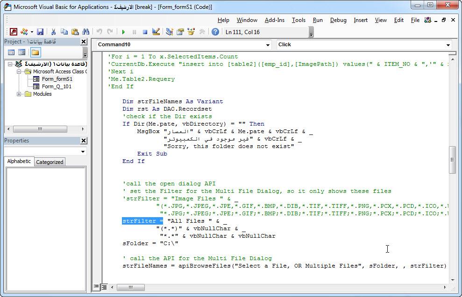
Task: Toggle Folders in the Project panel
Action: [x=36, y=52]
